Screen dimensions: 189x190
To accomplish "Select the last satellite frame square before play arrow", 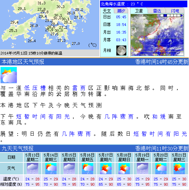I will [x=179, y=15].
